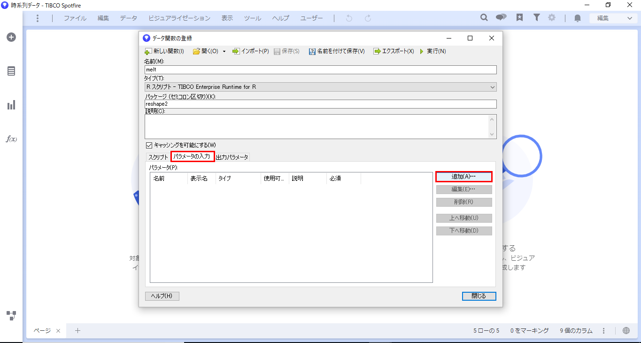Toggle キャッシングを可能にする checkbox
This screenshot has width=641, height=343.
149,145
